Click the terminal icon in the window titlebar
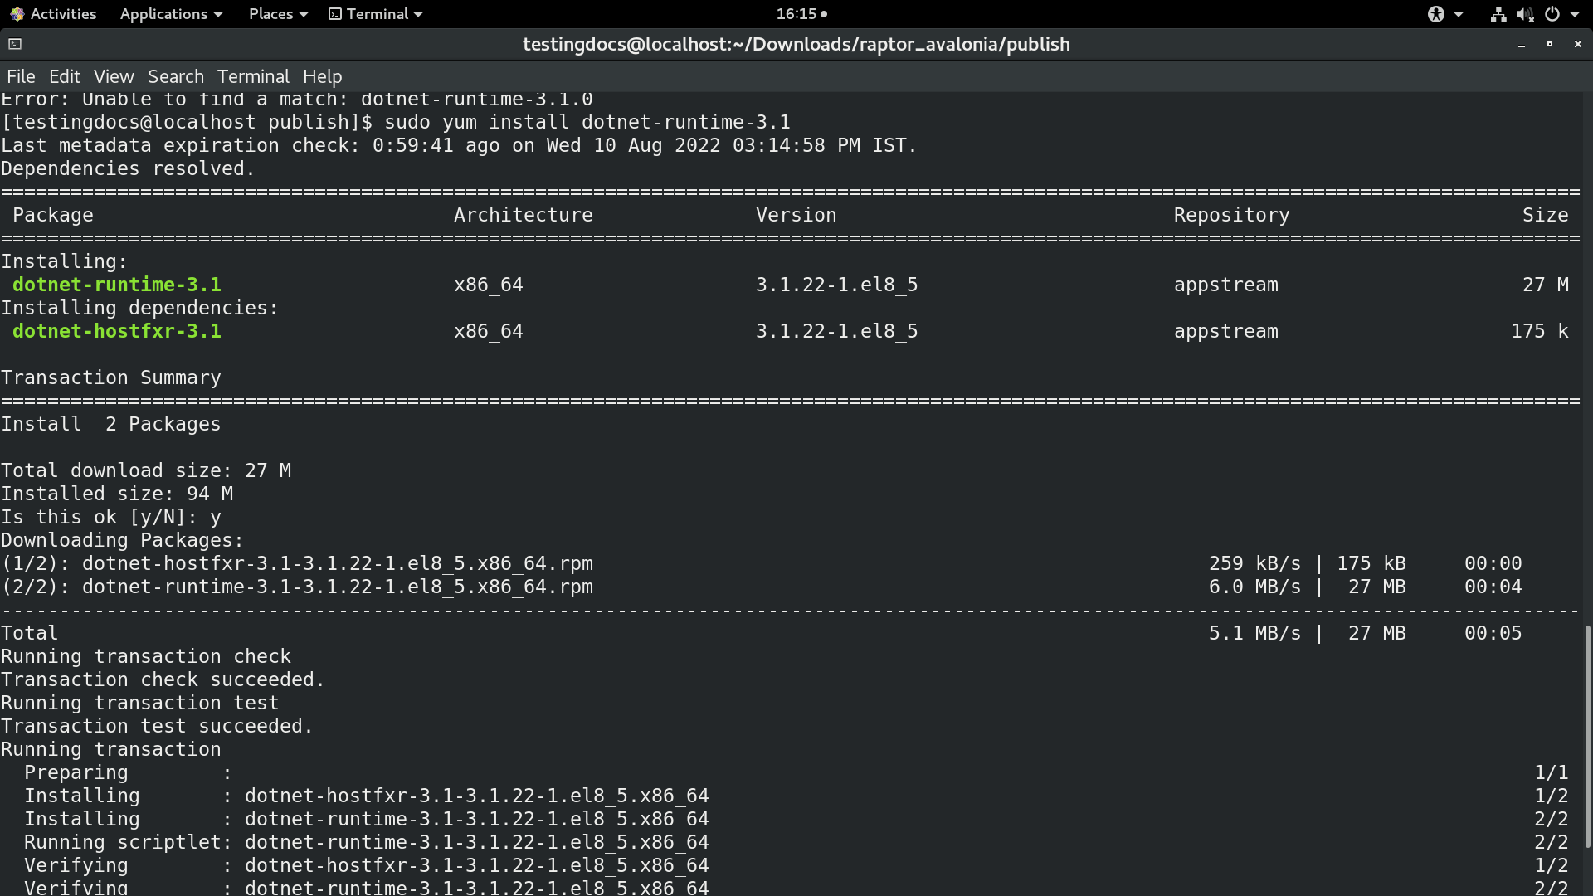The image size is (1593, 896). pyautogui.click(x=14, y=44)
